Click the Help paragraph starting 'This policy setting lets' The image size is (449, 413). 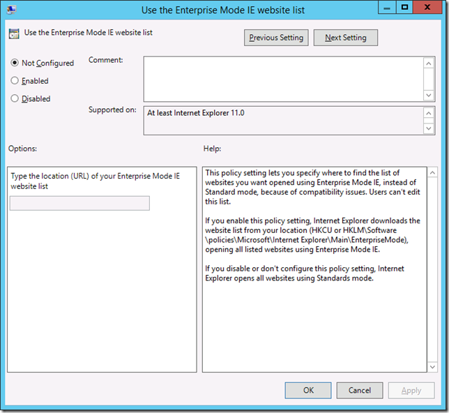pos(312,187)
